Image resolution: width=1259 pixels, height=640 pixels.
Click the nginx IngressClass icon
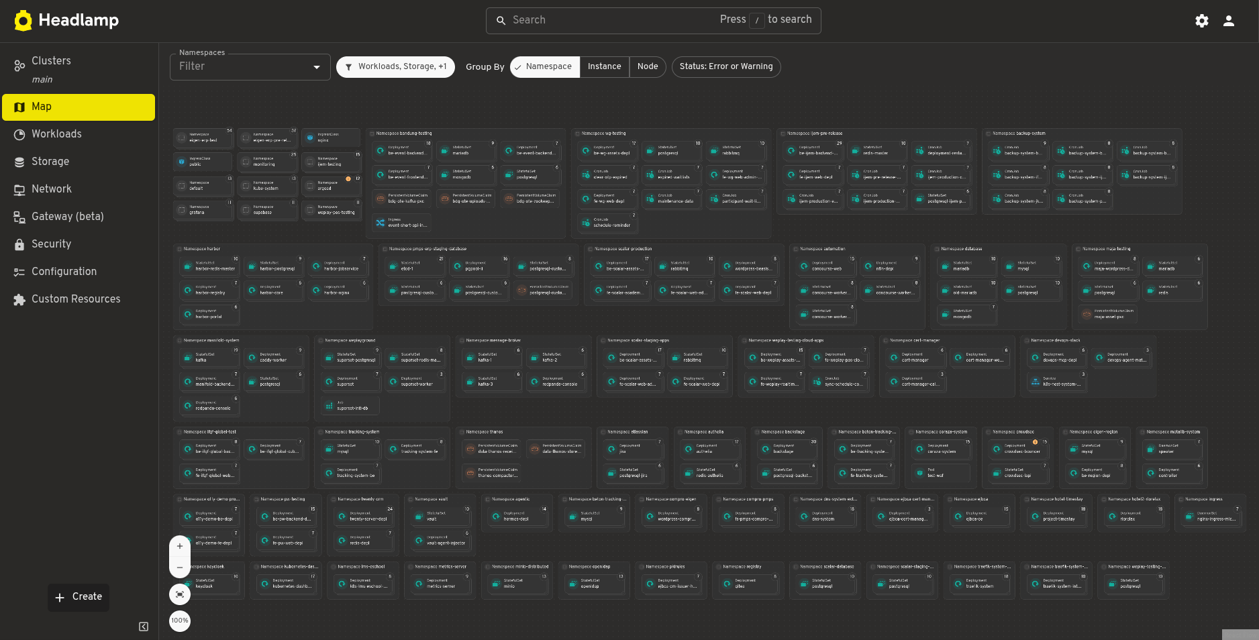(310, 138)
